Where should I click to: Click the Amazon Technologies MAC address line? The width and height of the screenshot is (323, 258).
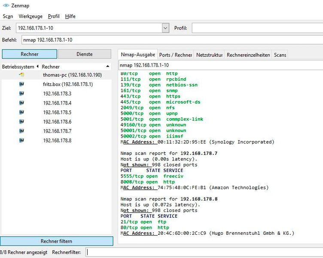[195, 187]
